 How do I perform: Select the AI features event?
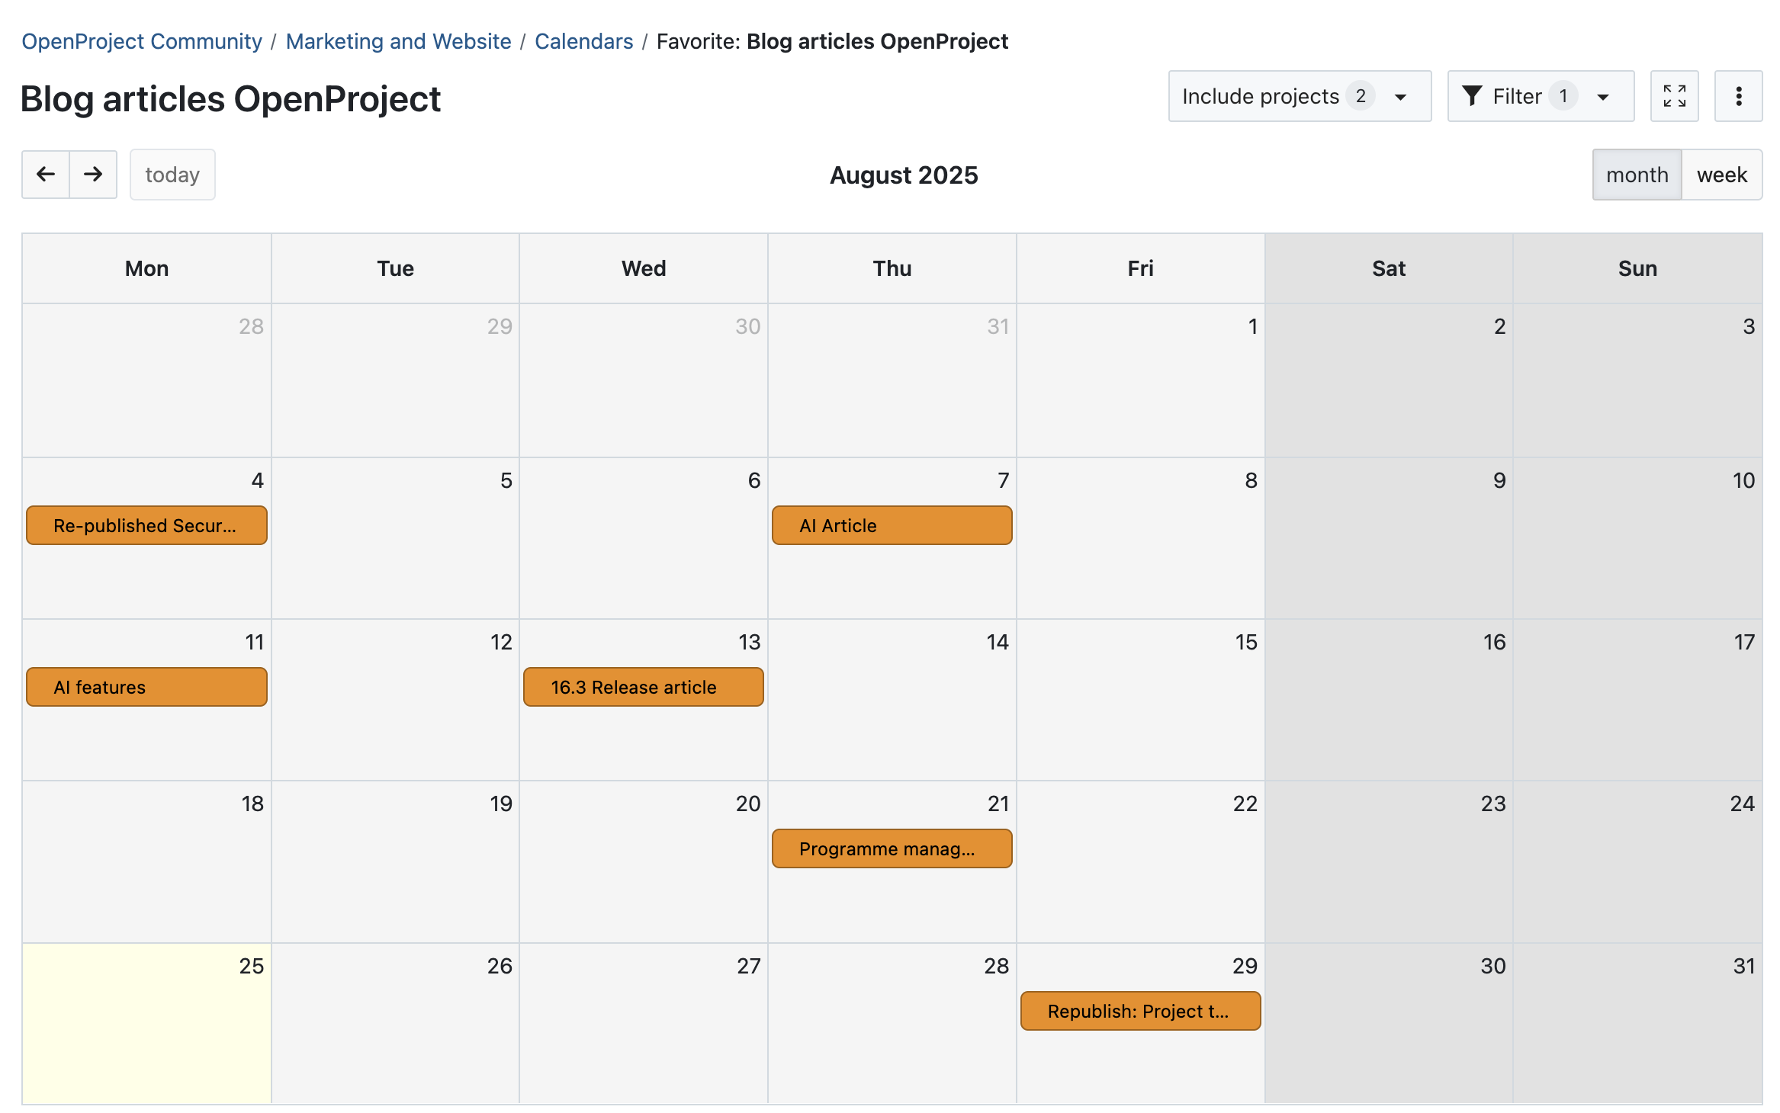[146, 687]
